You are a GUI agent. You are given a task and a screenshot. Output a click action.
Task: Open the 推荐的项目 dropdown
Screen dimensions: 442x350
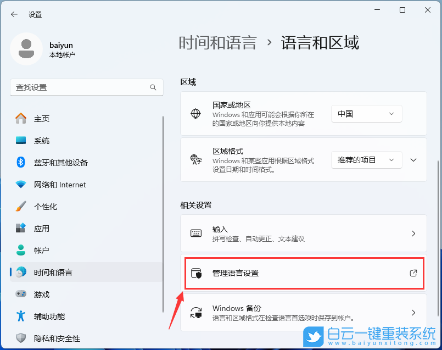[x=366, y=160]
